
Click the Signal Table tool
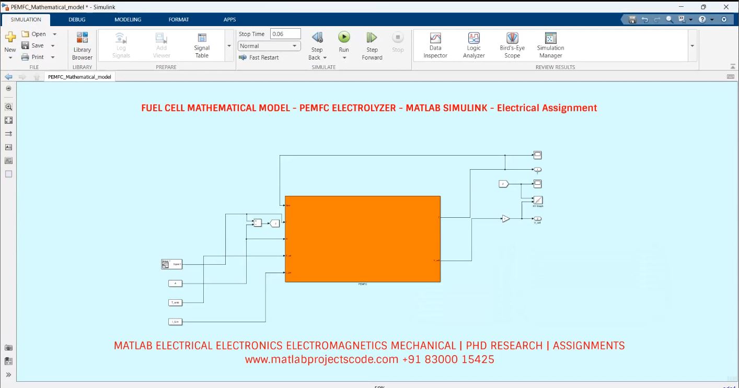click(201, 44)
